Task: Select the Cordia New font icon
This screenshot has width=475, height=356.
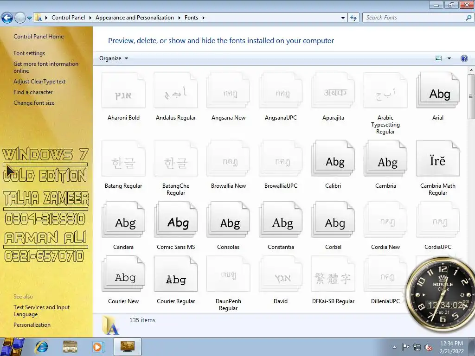Action: (x=385, y=219)
